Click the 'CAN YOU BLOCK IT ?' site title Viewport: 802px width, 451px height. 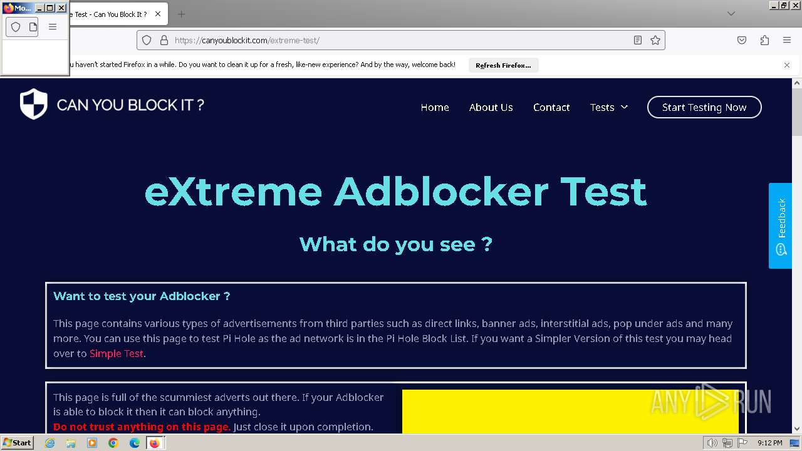click(x=130, y=105)
